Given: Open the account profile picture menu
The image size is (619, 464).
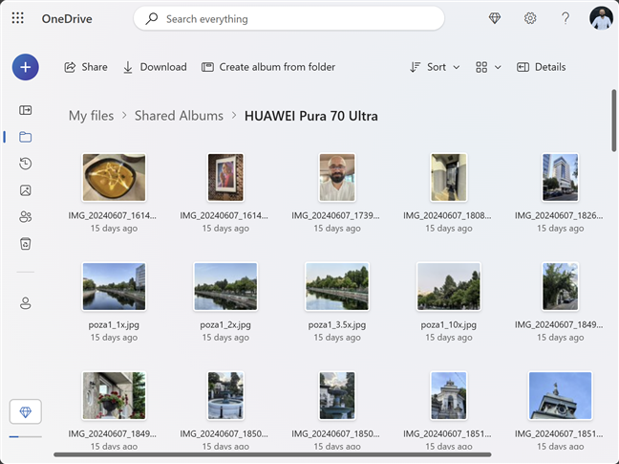Looking at the screenshot, I should pos(601,18).
